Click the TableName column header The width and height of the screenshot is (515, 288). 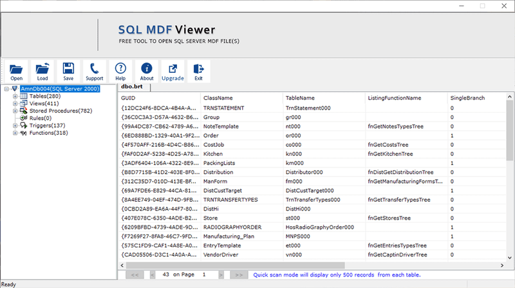324,98
